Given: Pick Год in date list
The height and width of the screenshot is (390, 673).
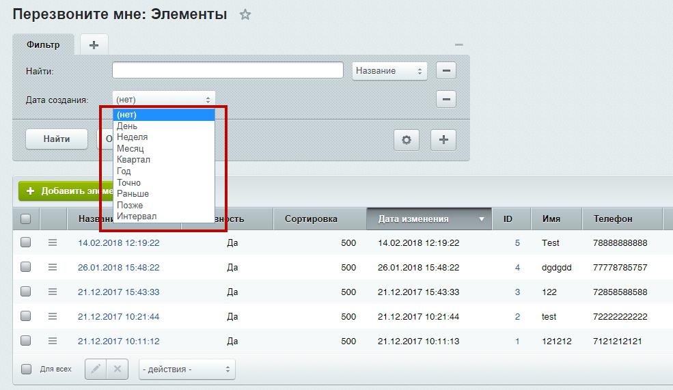Looking at the screenshot, I should [163, 171].
